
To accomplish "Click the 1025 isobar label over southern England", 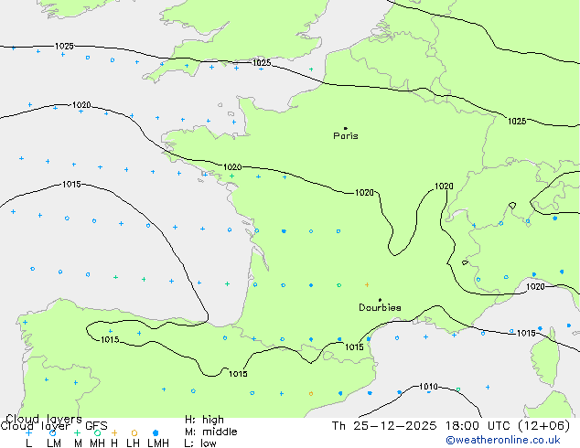I will (262, 62).
